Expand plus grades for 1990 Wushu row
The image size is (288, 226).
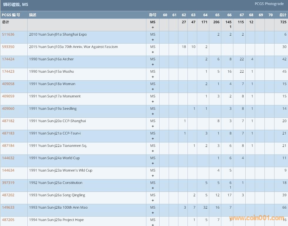(153, 77)
